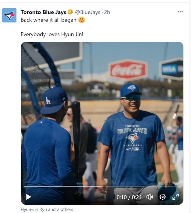Click the 0:10 / 0:21 time display
Screen dimensions: 191x213
[129, 197]
